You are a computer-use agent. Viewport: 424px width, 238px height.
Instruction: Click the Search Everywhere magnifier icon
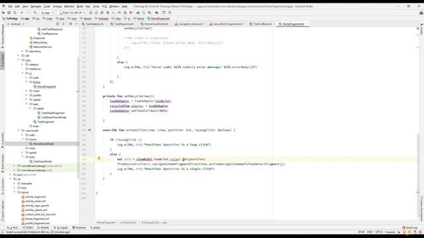(170, 13)
